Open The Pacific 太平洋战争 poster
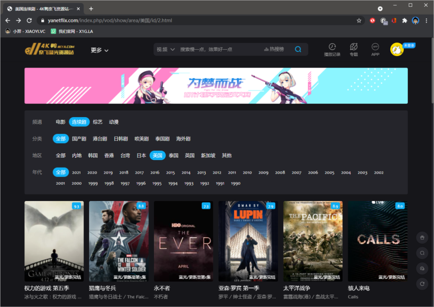Screen dimensions: 434x307 pos(313,241)
